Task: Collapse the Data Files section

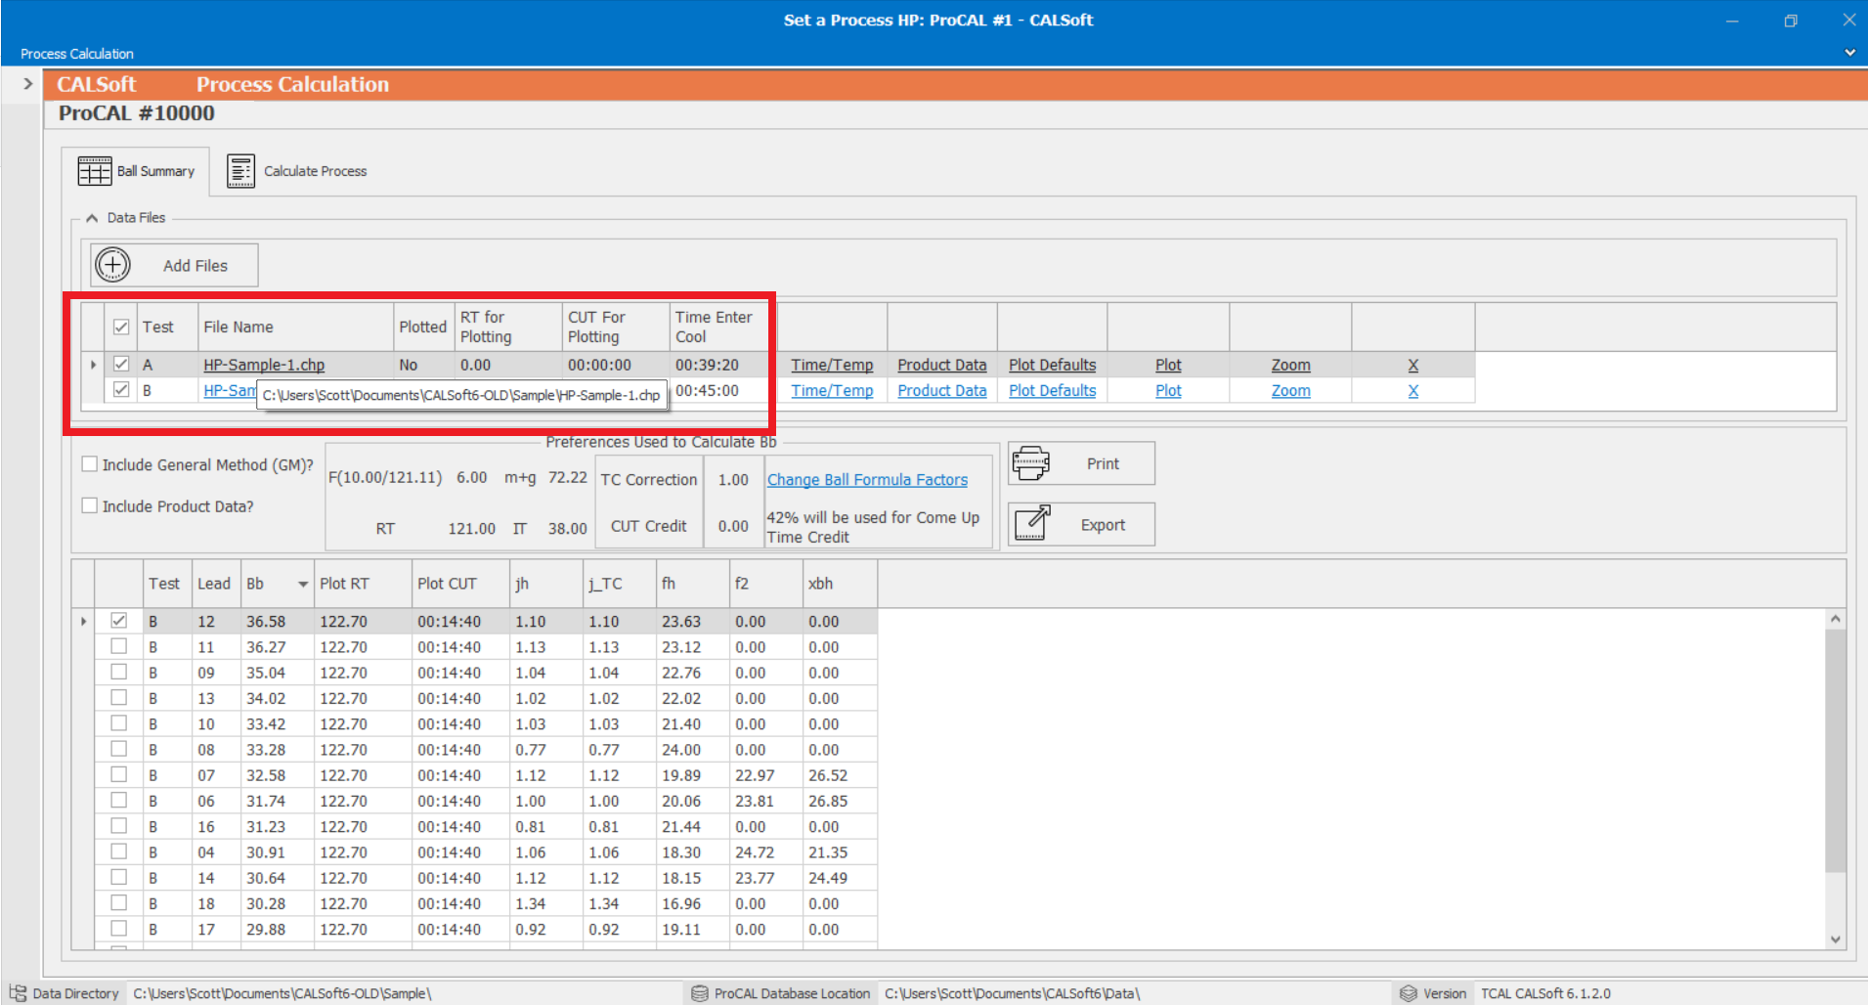Action: (92, 218)
